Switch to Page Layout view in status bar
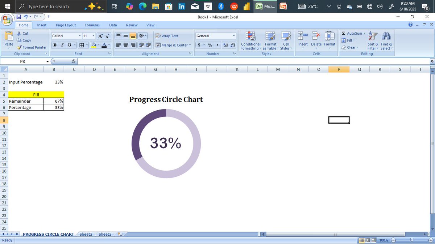The width and height of the screenshot is (435, 244). click(x=368, y=240)
